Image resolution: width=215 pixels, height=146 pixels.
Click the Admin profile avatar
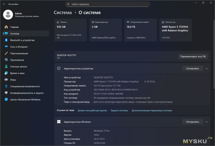[x=8, y=14]
